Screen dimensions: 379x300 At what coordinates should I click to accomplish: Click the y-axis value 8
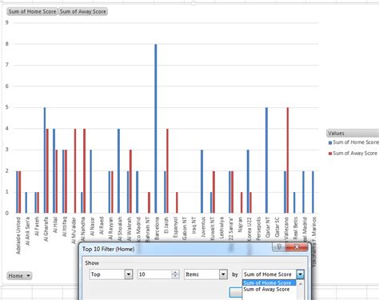7,44
